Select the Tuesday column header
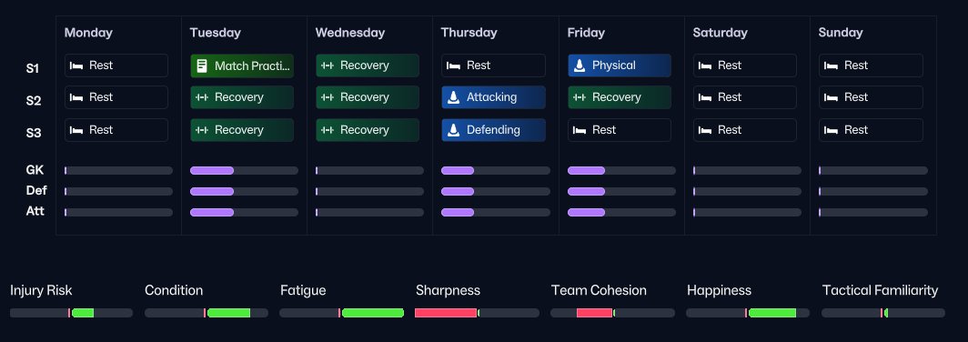 point(216,33)
